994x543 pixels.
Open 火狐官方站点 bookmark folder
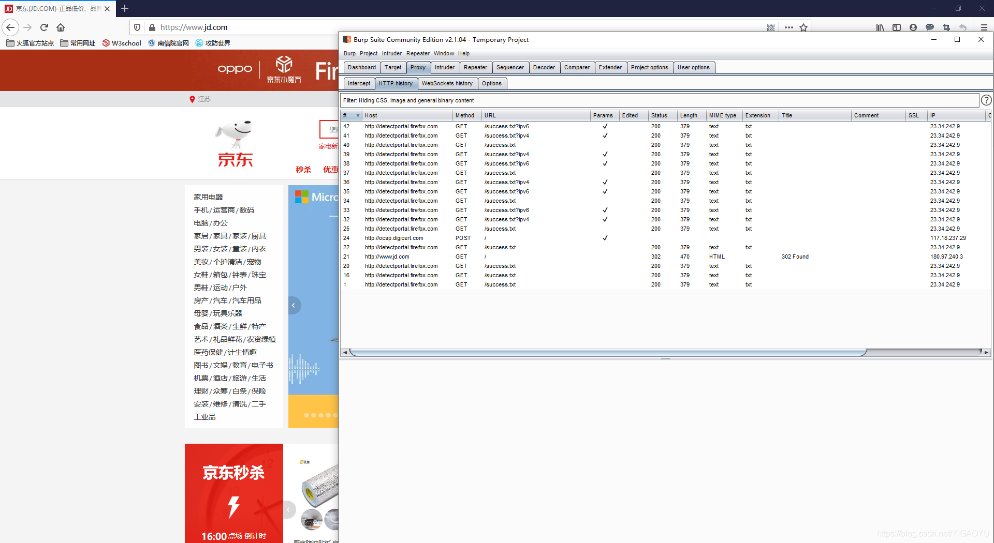[x=30, y=43]
